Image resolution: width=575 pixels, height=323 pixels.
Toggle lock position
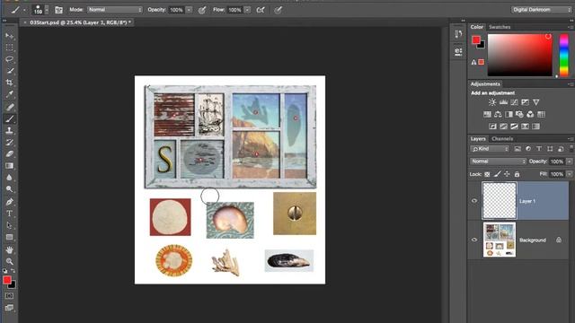click(507, 174)
